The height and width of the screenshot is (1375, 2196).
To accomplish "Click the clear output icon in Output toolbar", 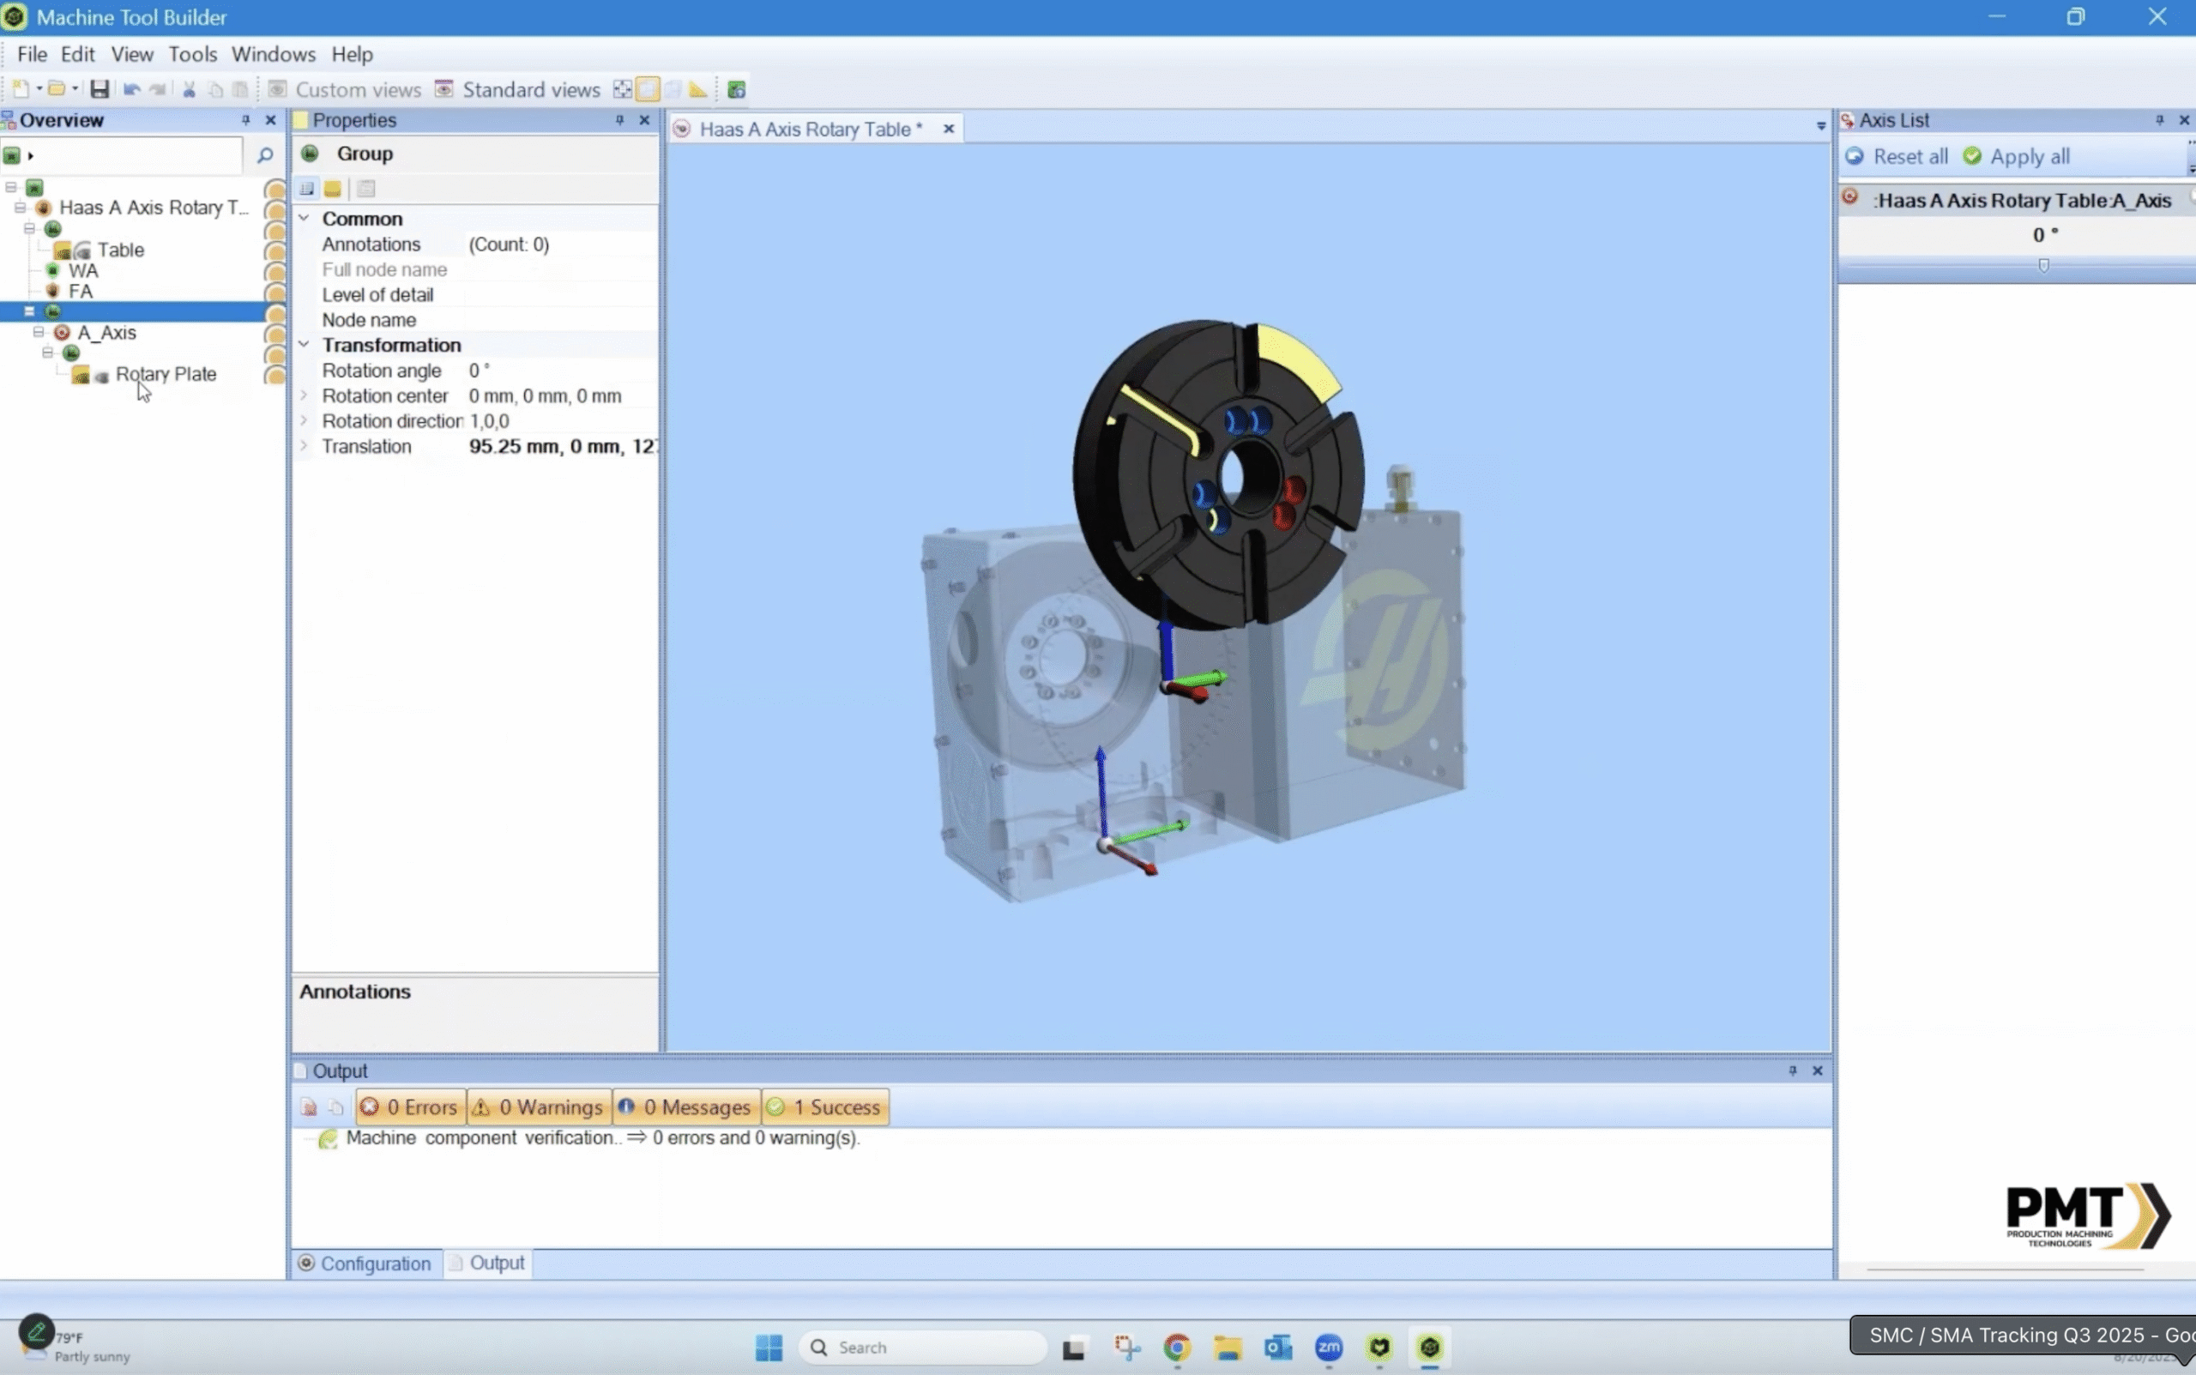I will [x=309, y=1107].
